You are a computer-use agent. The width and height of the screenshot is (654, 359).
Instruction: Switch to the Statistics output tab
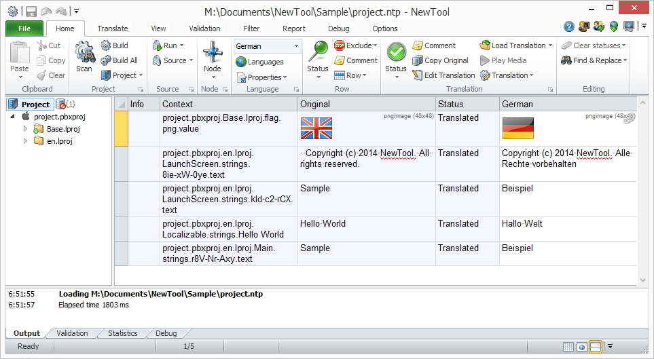[x=123, y=333]
